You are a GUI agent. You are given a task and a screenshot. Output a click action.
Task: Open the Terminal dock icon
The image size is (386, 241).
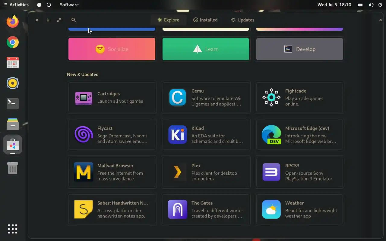[13, 103]
